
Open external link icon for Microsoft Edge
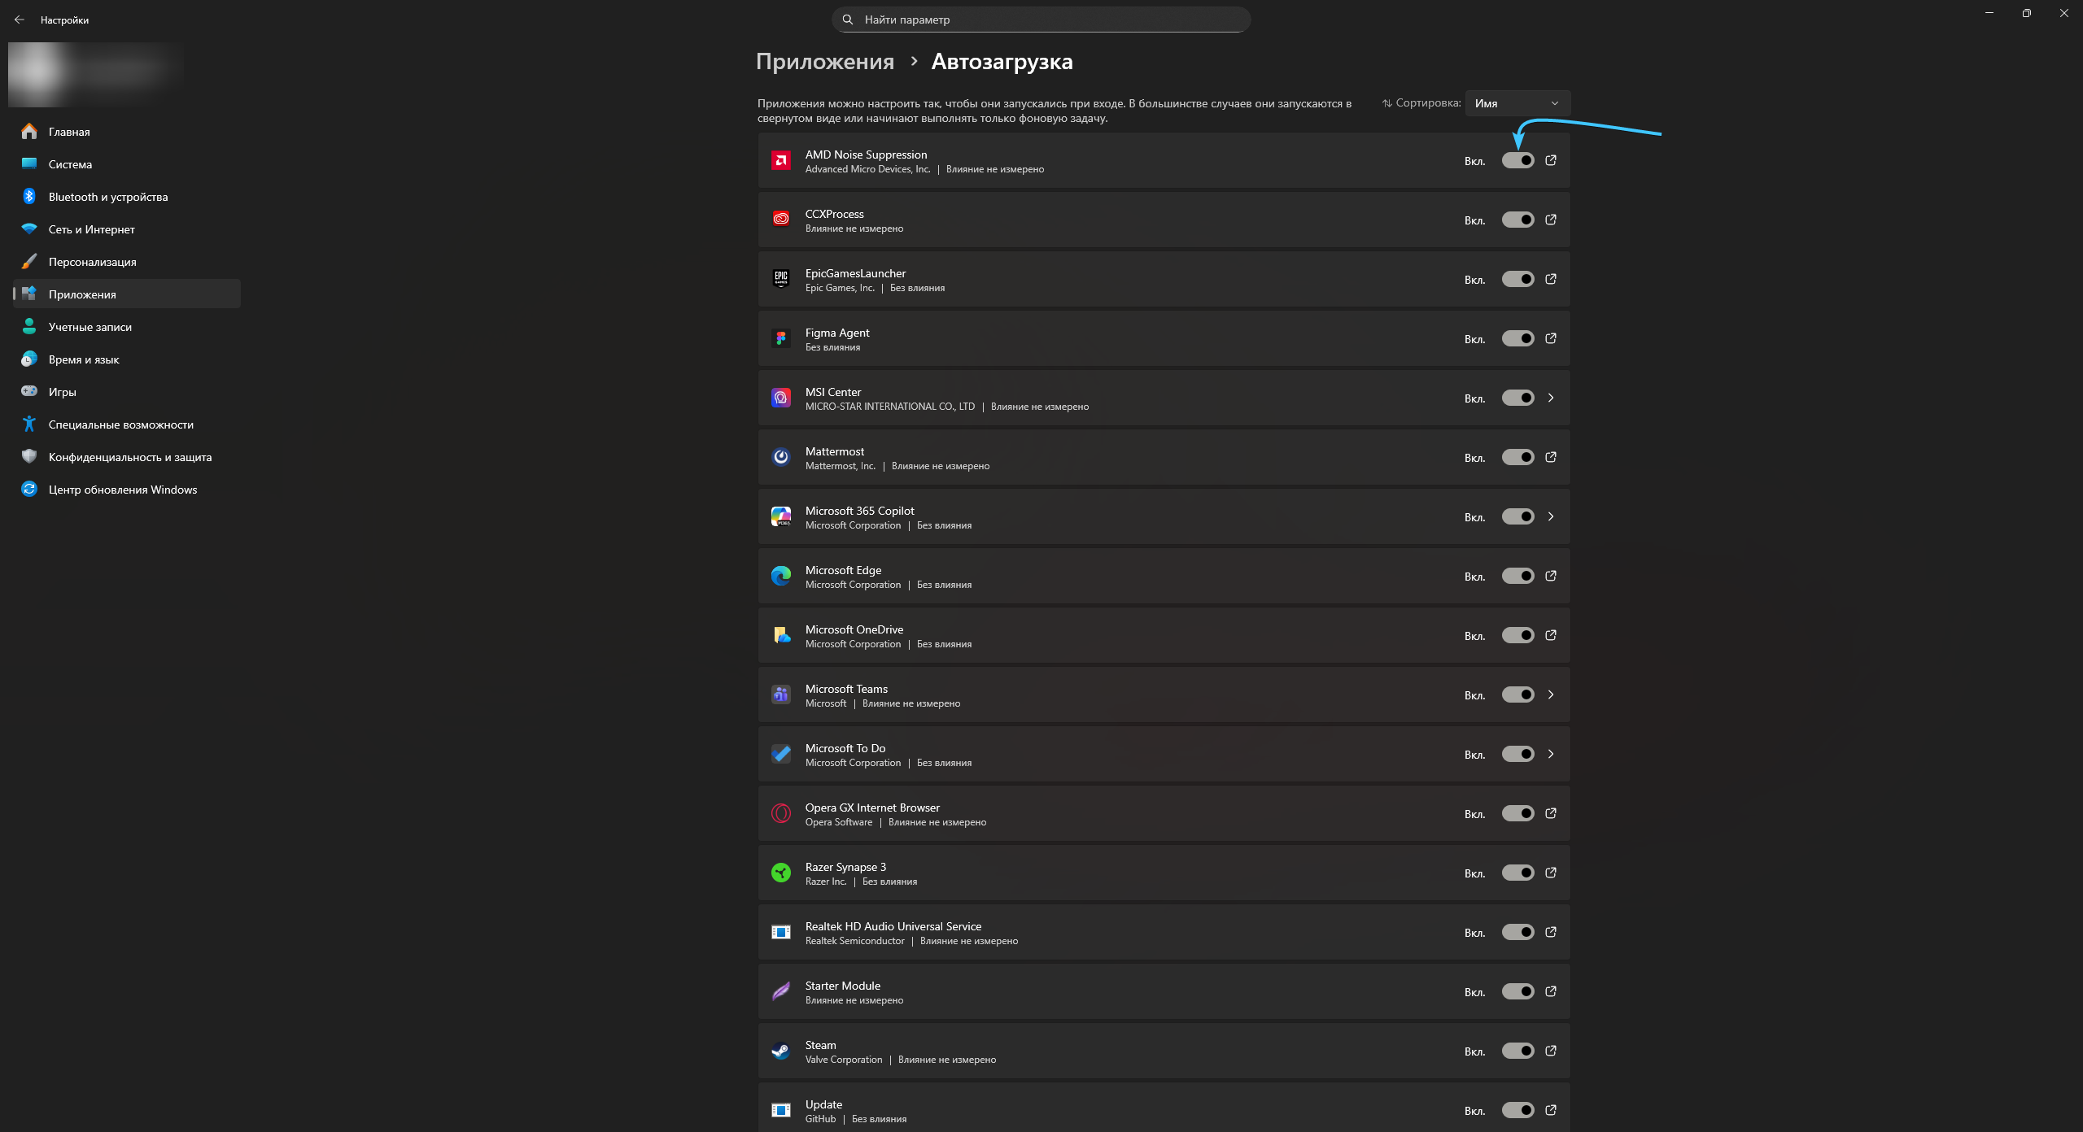click(x=1551, y=576)
